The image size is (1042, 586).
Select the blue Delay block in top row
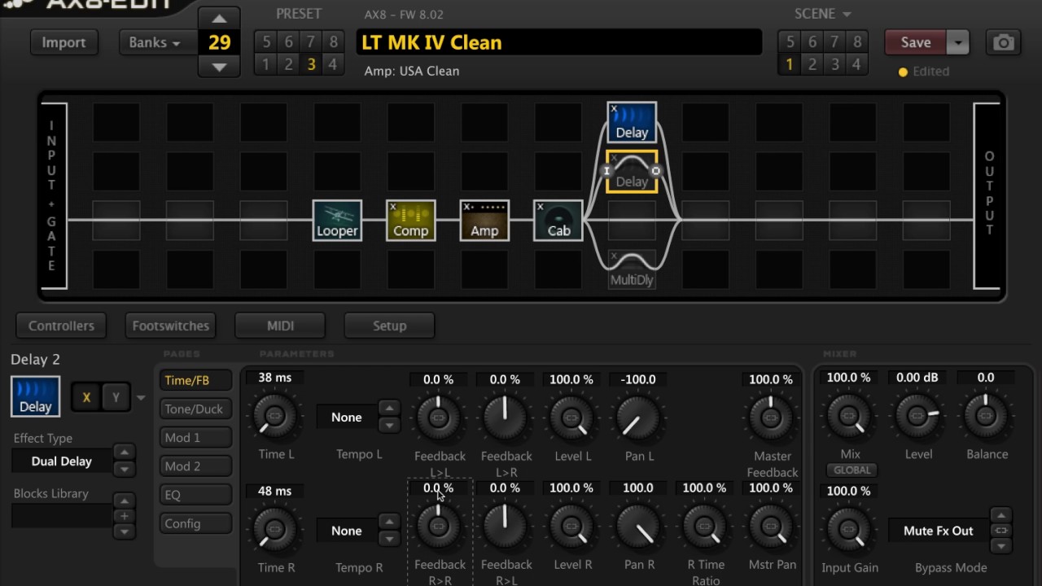pyautogui.click(x=632, y=122)
